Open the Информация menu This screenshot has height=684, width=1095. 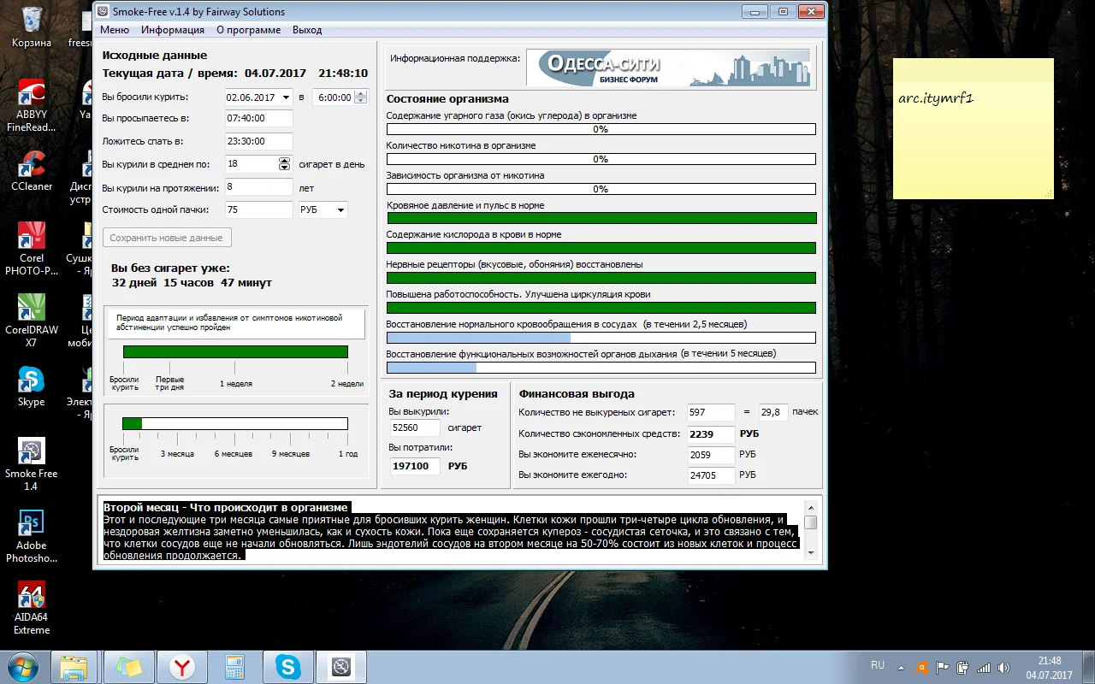click(173, 30)
